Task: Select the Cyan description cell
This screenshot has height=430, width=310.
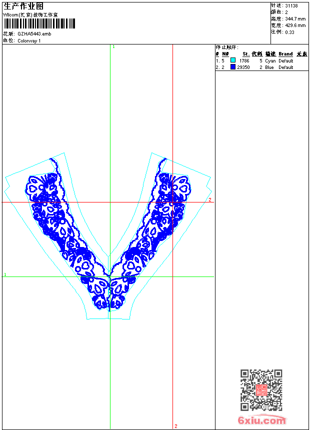Action: point(270,61)
